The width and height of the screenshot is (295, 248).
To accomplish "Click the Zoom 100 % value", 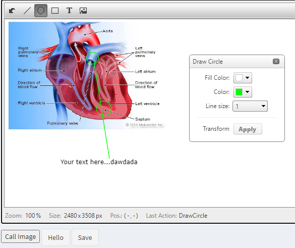I will coord(33,216).
